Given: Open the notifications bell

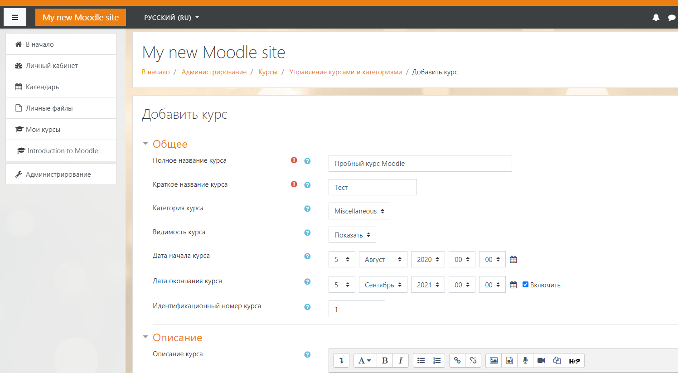Looking at the screenshot, I should pos(656,18).
